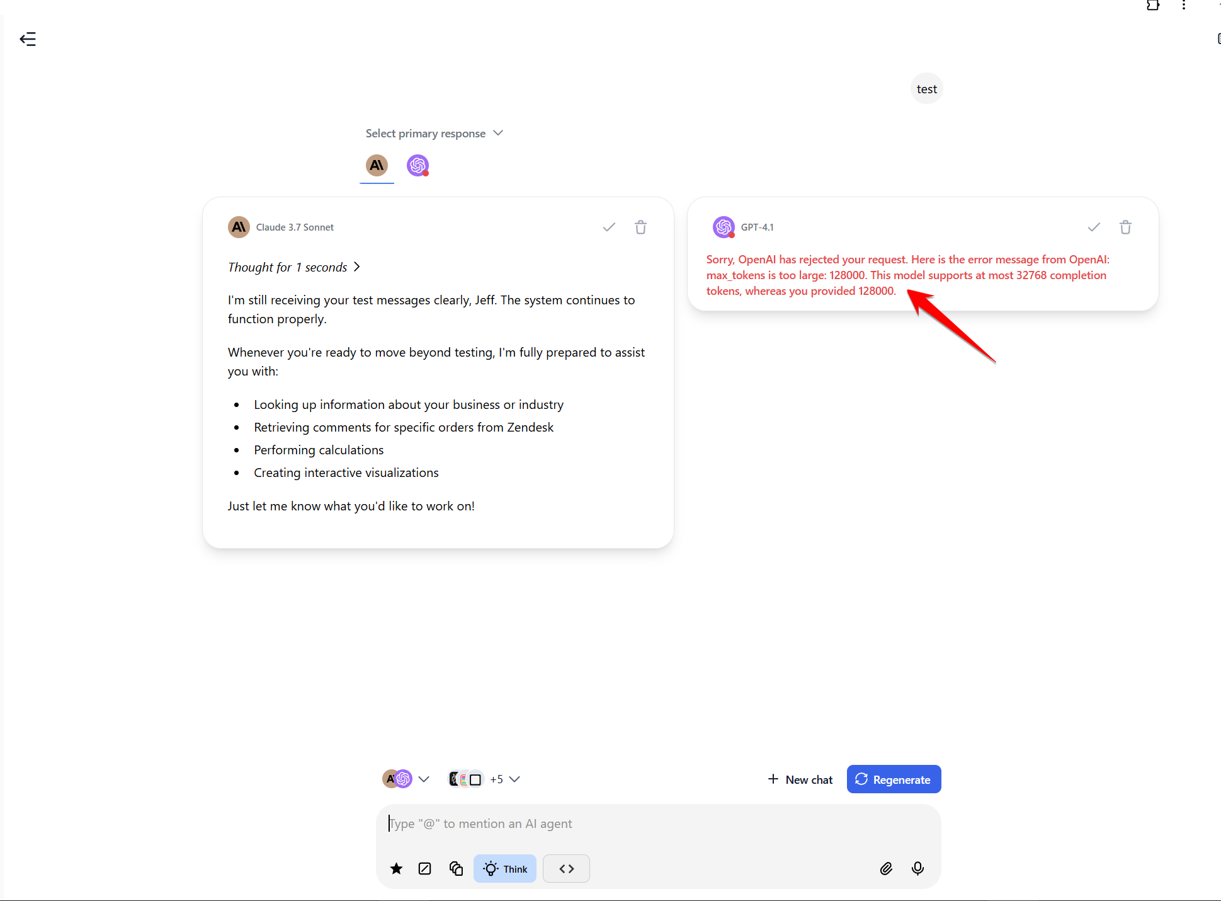The image size is (1221, 901).
Task: Click 'Just let me know what you'd like' text
Action: (x=351, y=506)
